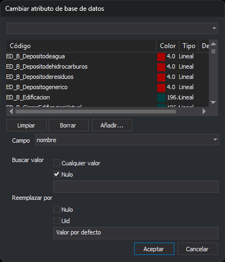
Task: Select the ED_B_Edificacion row
Action: [108, 97]
